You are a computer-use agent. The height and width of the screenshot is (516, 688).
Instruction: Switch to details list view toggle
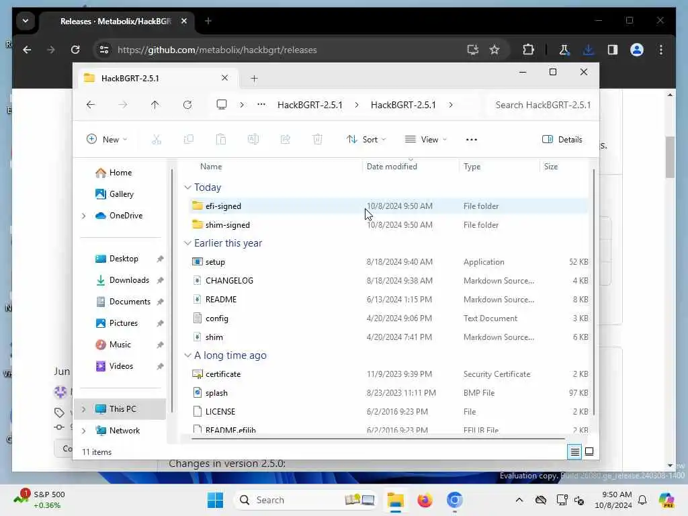[x=575, y=451]
